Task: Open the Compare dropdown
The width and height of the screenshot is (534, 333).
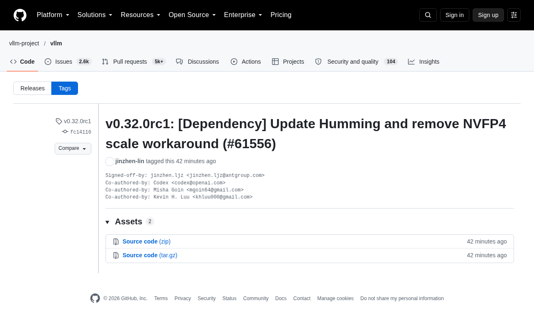Action: pyautogui.click(x=73, y=149)
